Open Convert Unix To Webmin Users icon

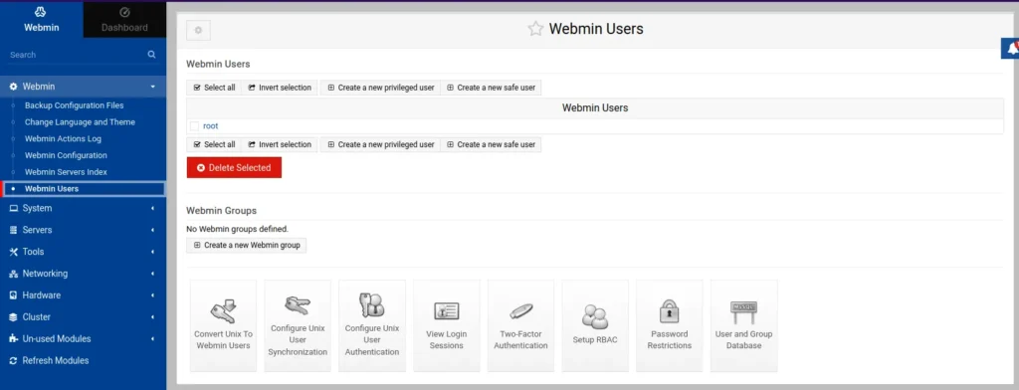tap(223, 325)
